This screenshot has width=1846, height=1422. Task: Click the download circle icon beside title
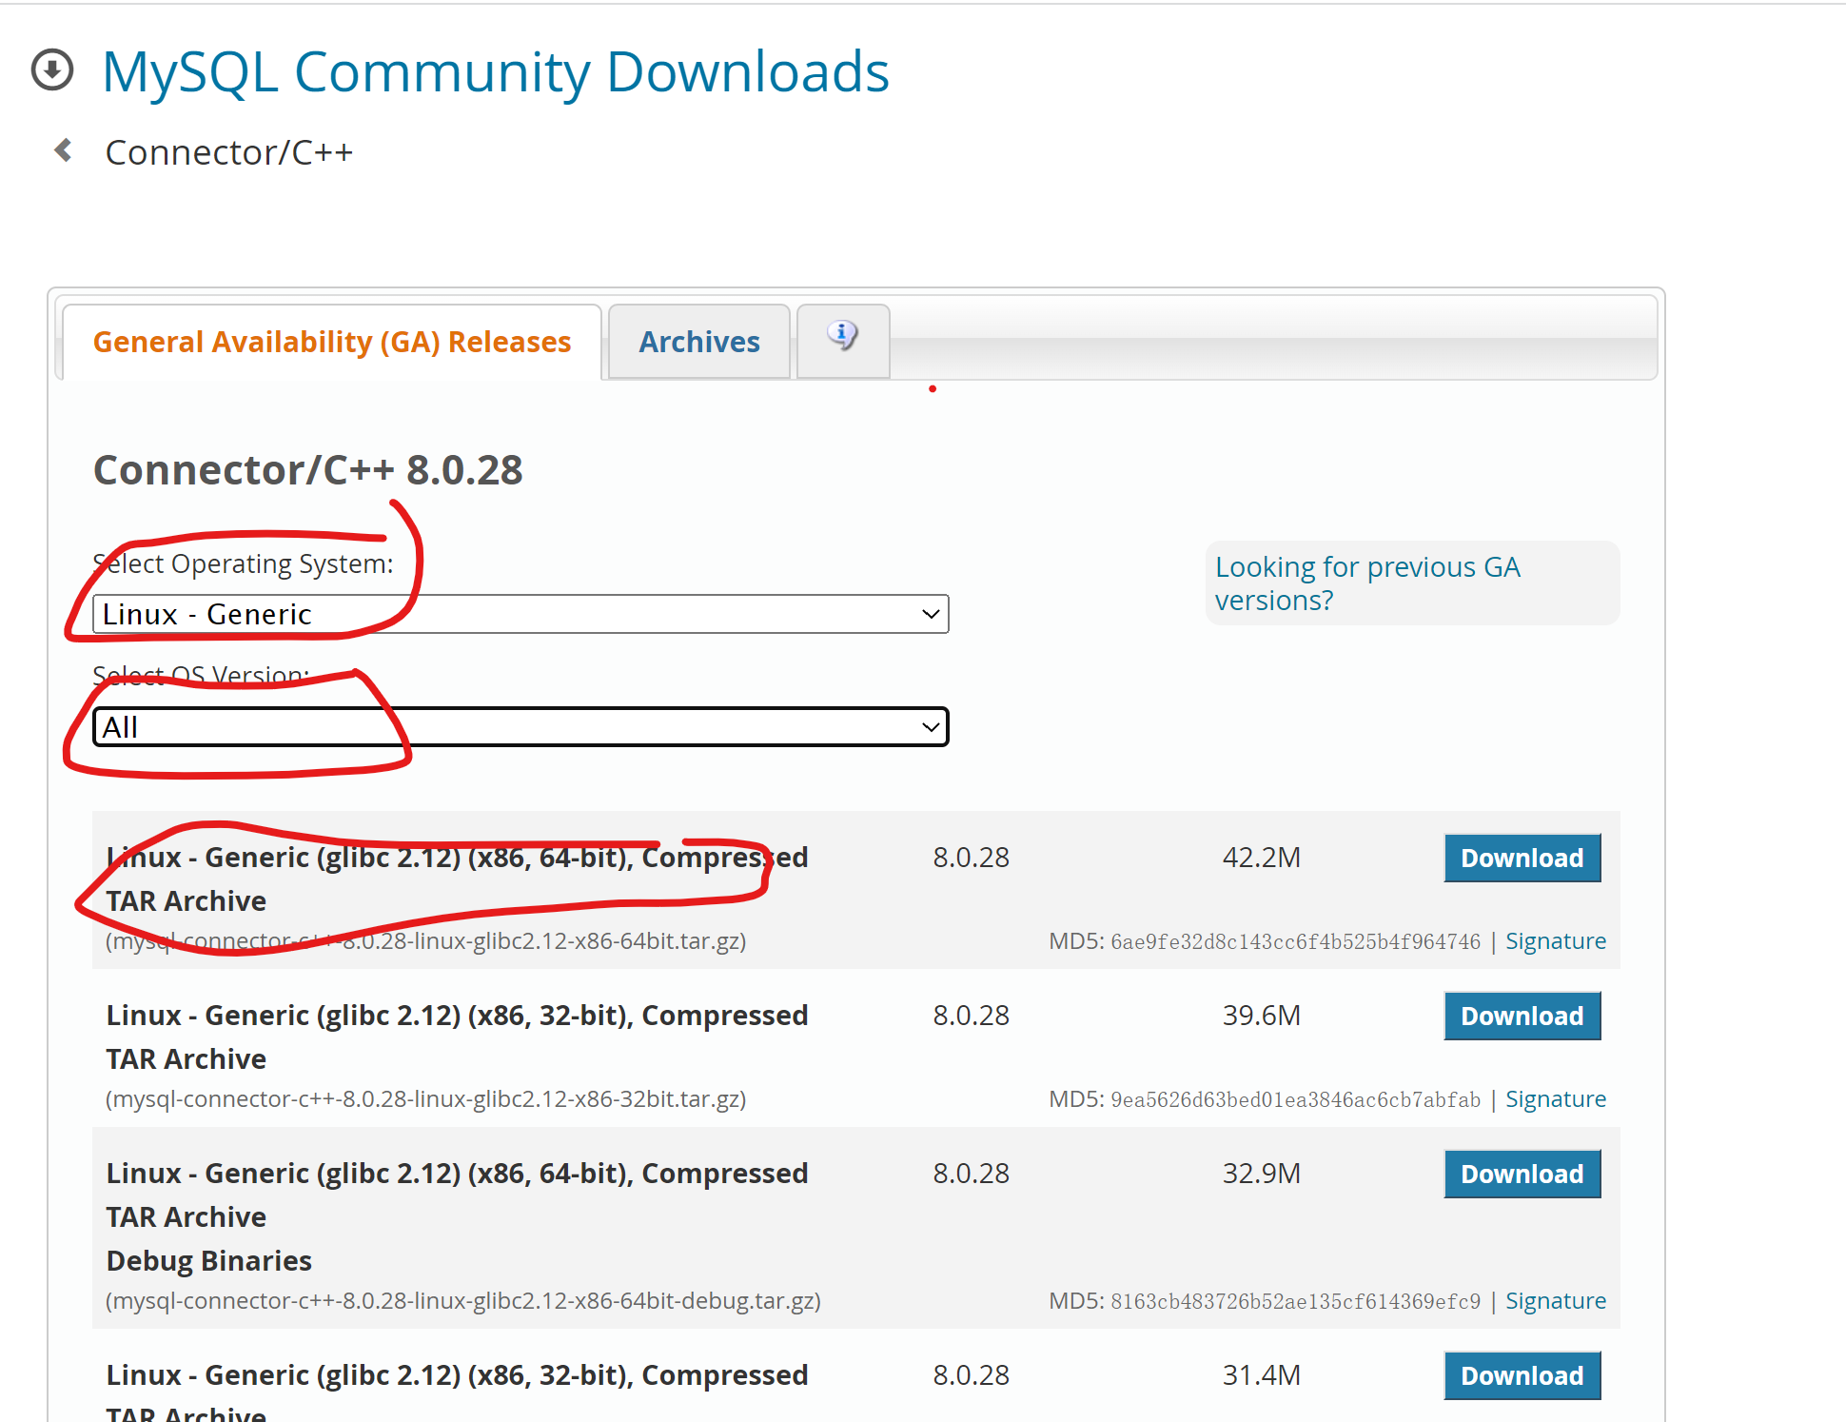point(52,70)
